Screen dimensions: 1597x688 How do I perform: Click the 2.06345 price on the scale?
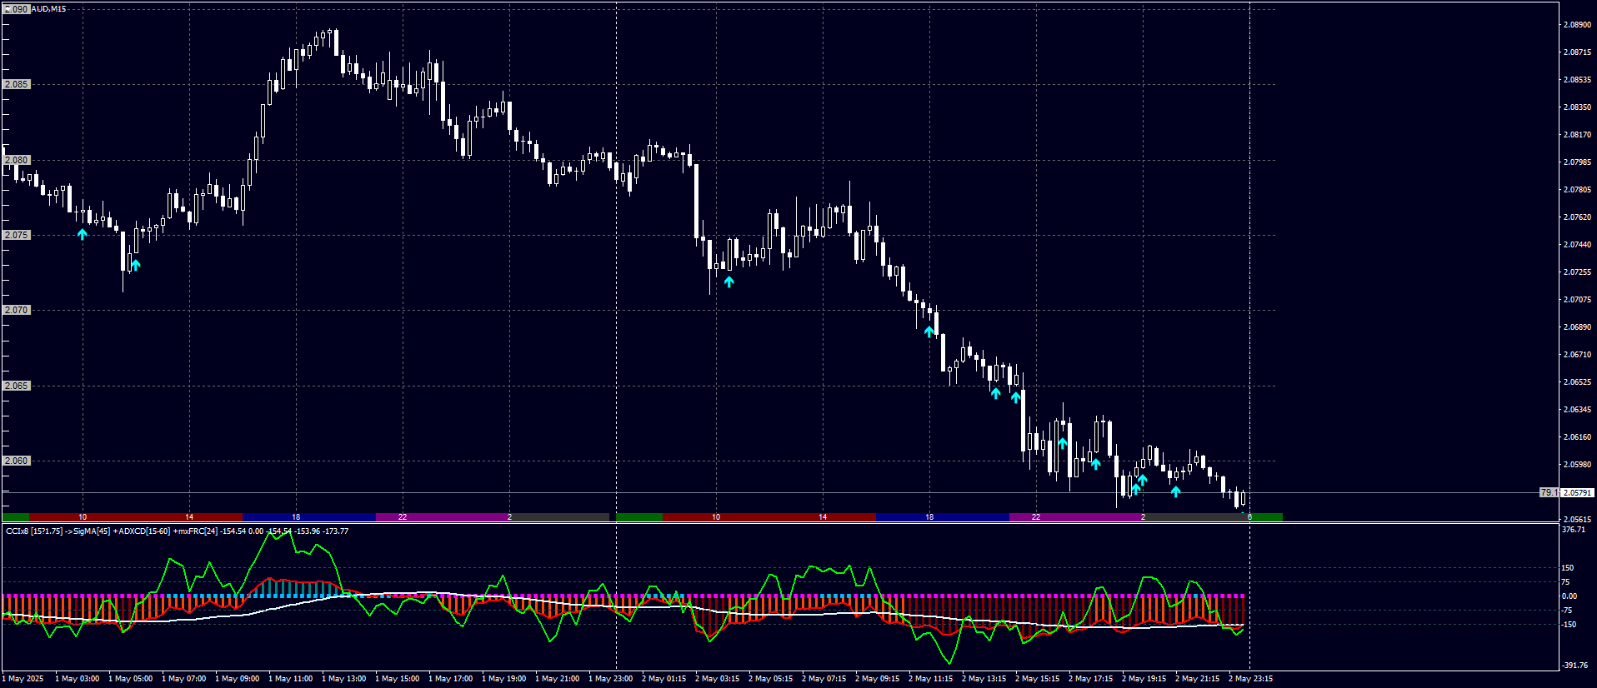coord(1576,410)
